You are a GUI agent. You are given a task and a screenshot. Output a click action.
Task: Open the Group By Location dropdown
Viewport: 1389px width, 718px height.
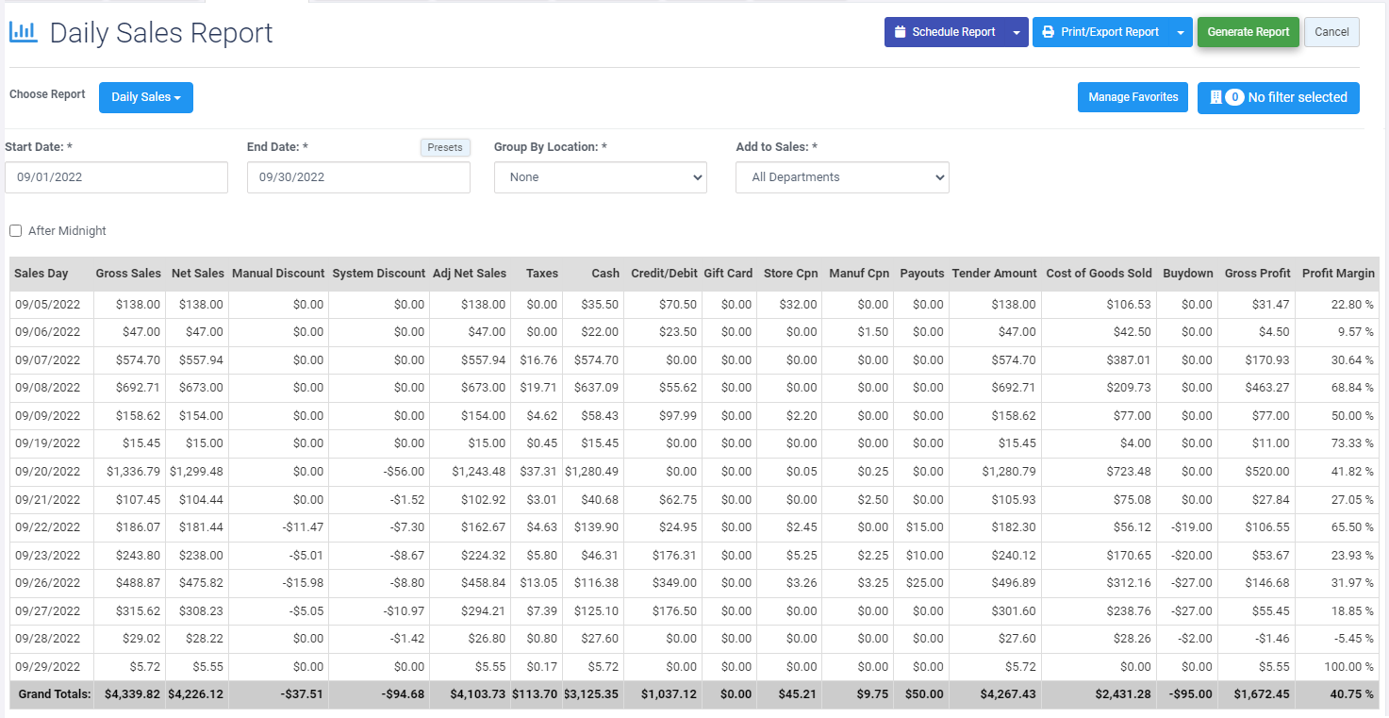click(600, 176)
